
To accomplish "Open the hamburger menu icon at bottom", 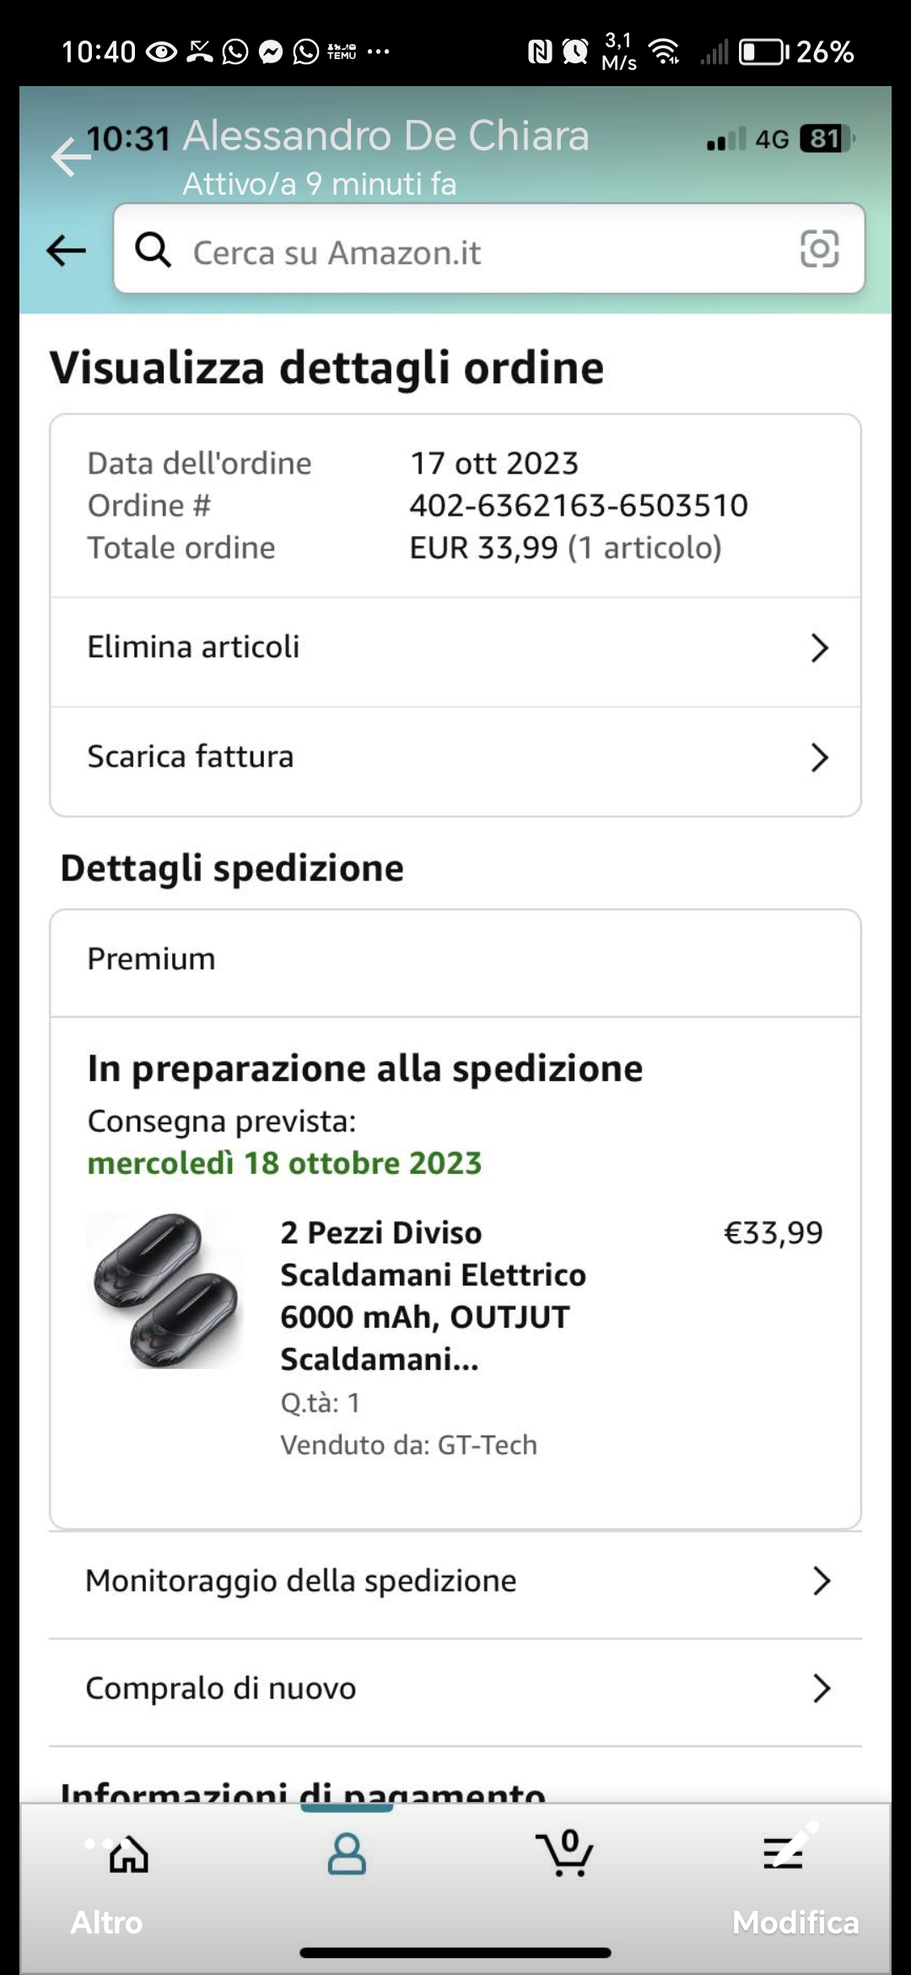I will (x=783, y=1854).
